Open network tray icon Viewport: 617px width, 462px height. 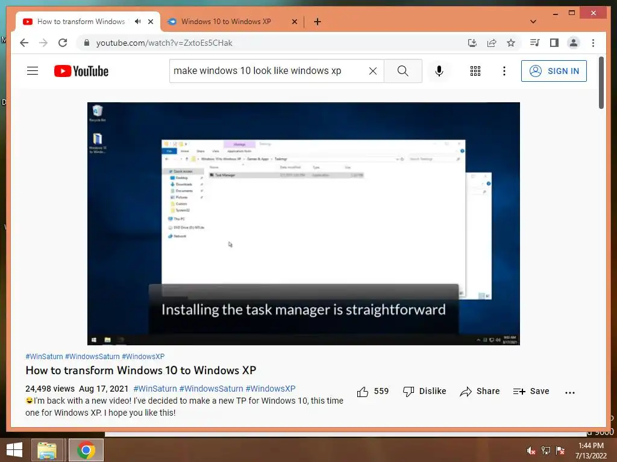(x=546, y=451)
